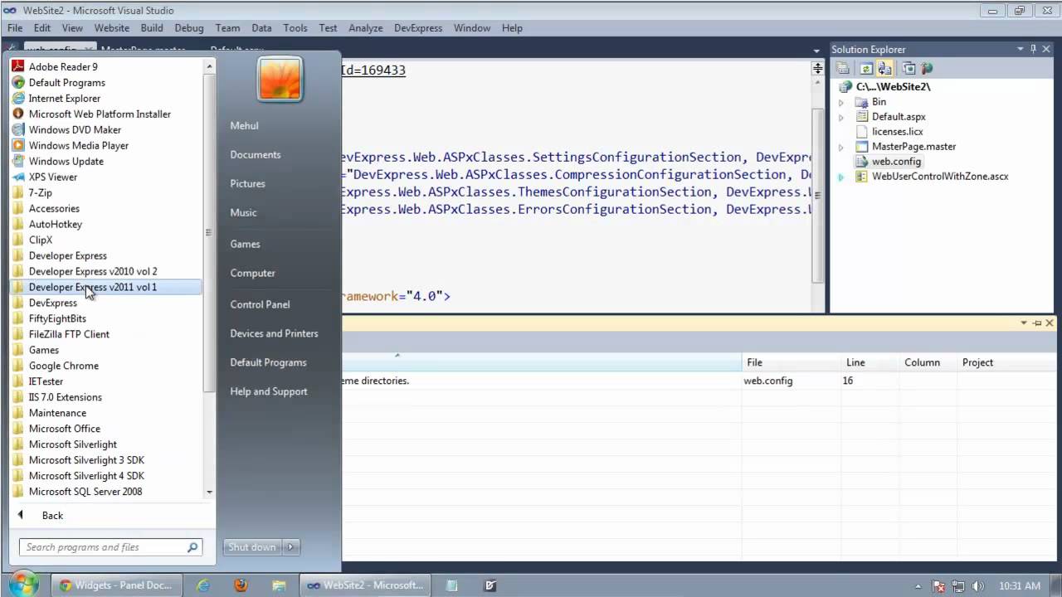1062x597 pixels.
Task: Expand the Bin folder node
Action: (840, 102)
